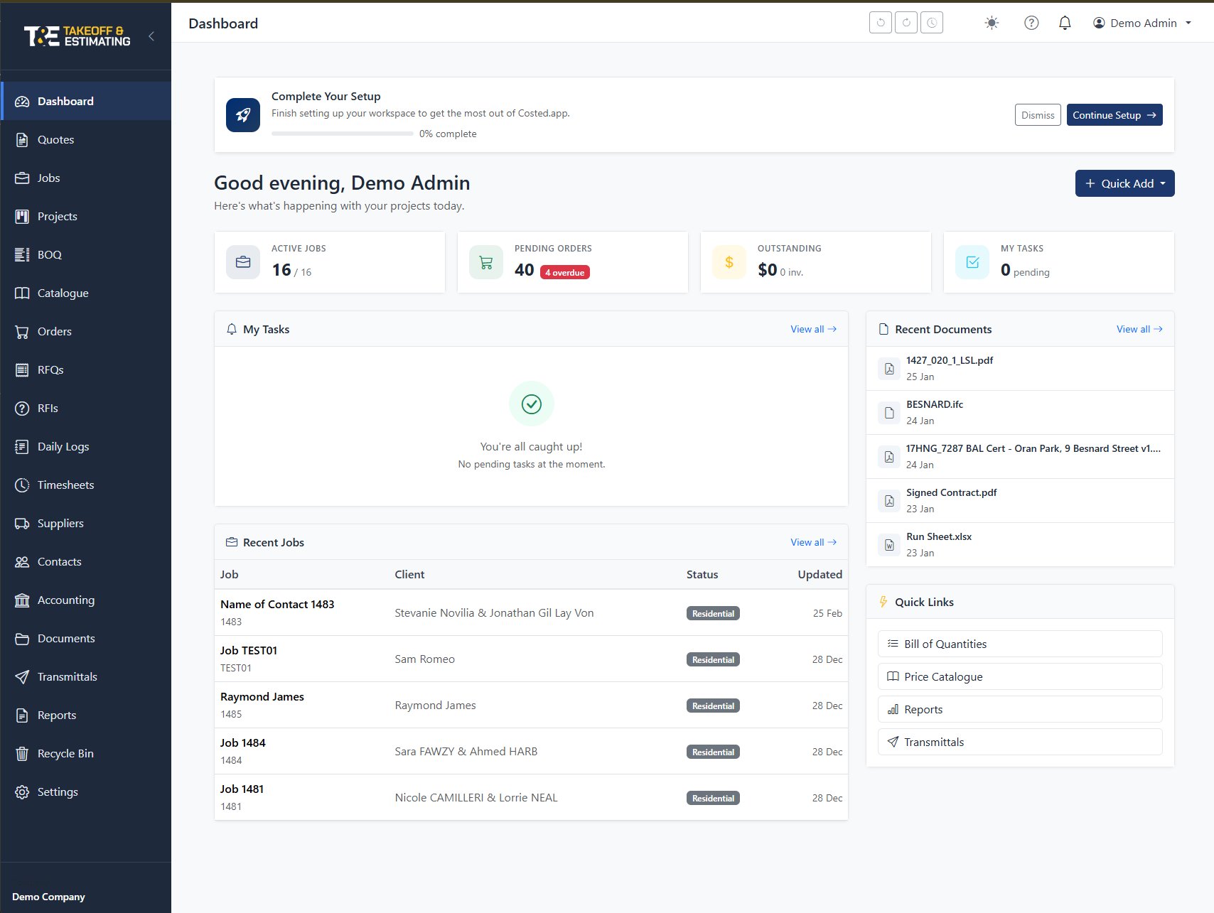Image resolution: width=1214 pixels, height=913 pixels.
Task: Click the Pending Orders cart card icon
Action: tap(486, 262)
